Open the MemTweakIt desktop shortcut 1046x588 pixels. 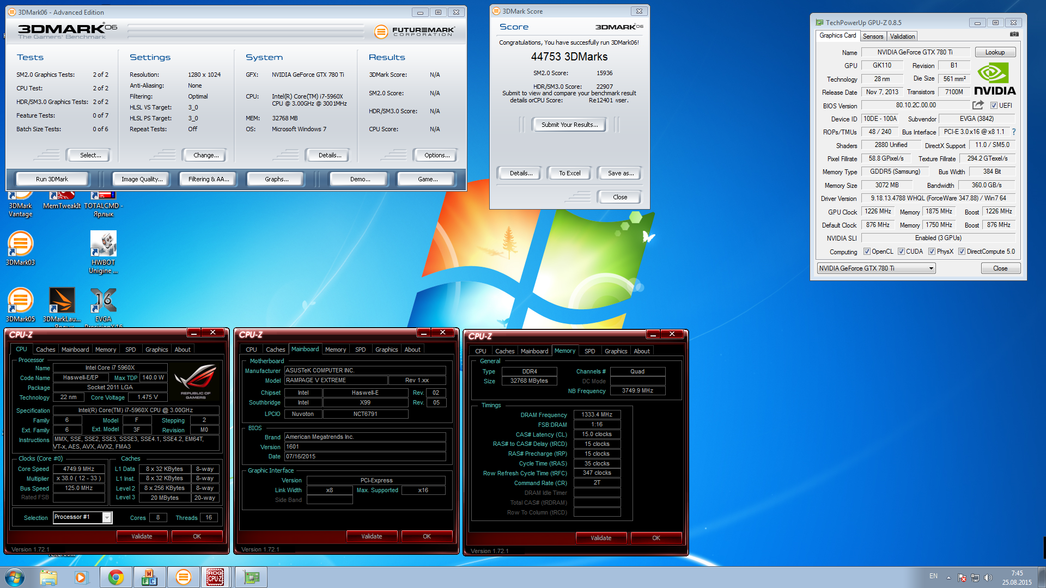(x=62, y=201)
